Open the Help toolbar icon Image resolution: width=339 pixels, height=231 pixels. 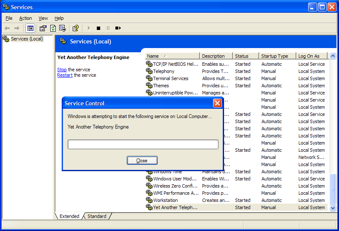[76, 28]
